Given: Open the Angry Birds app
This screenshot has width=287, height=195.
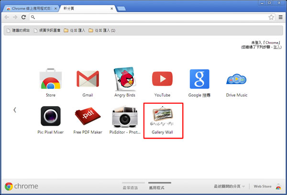Looking at the screenshot, I should click(x=125, y=79).
